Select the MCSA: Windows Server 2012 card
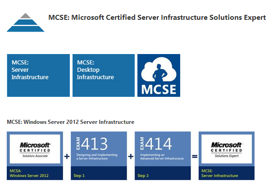This screenshot has height=186, width=273. point(35,156)
